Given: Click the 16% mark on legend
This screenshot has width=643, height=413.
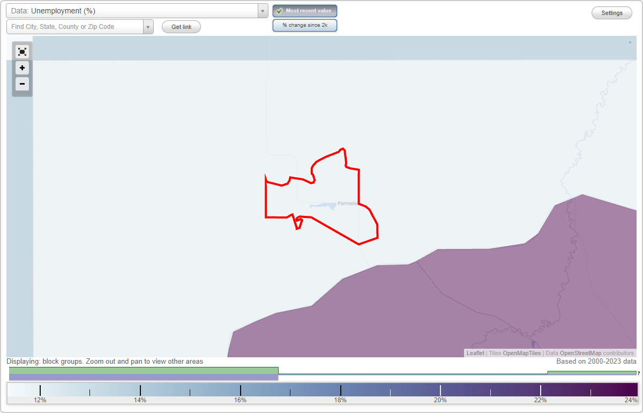Looking at the screenshot, I should click(240, 400).
